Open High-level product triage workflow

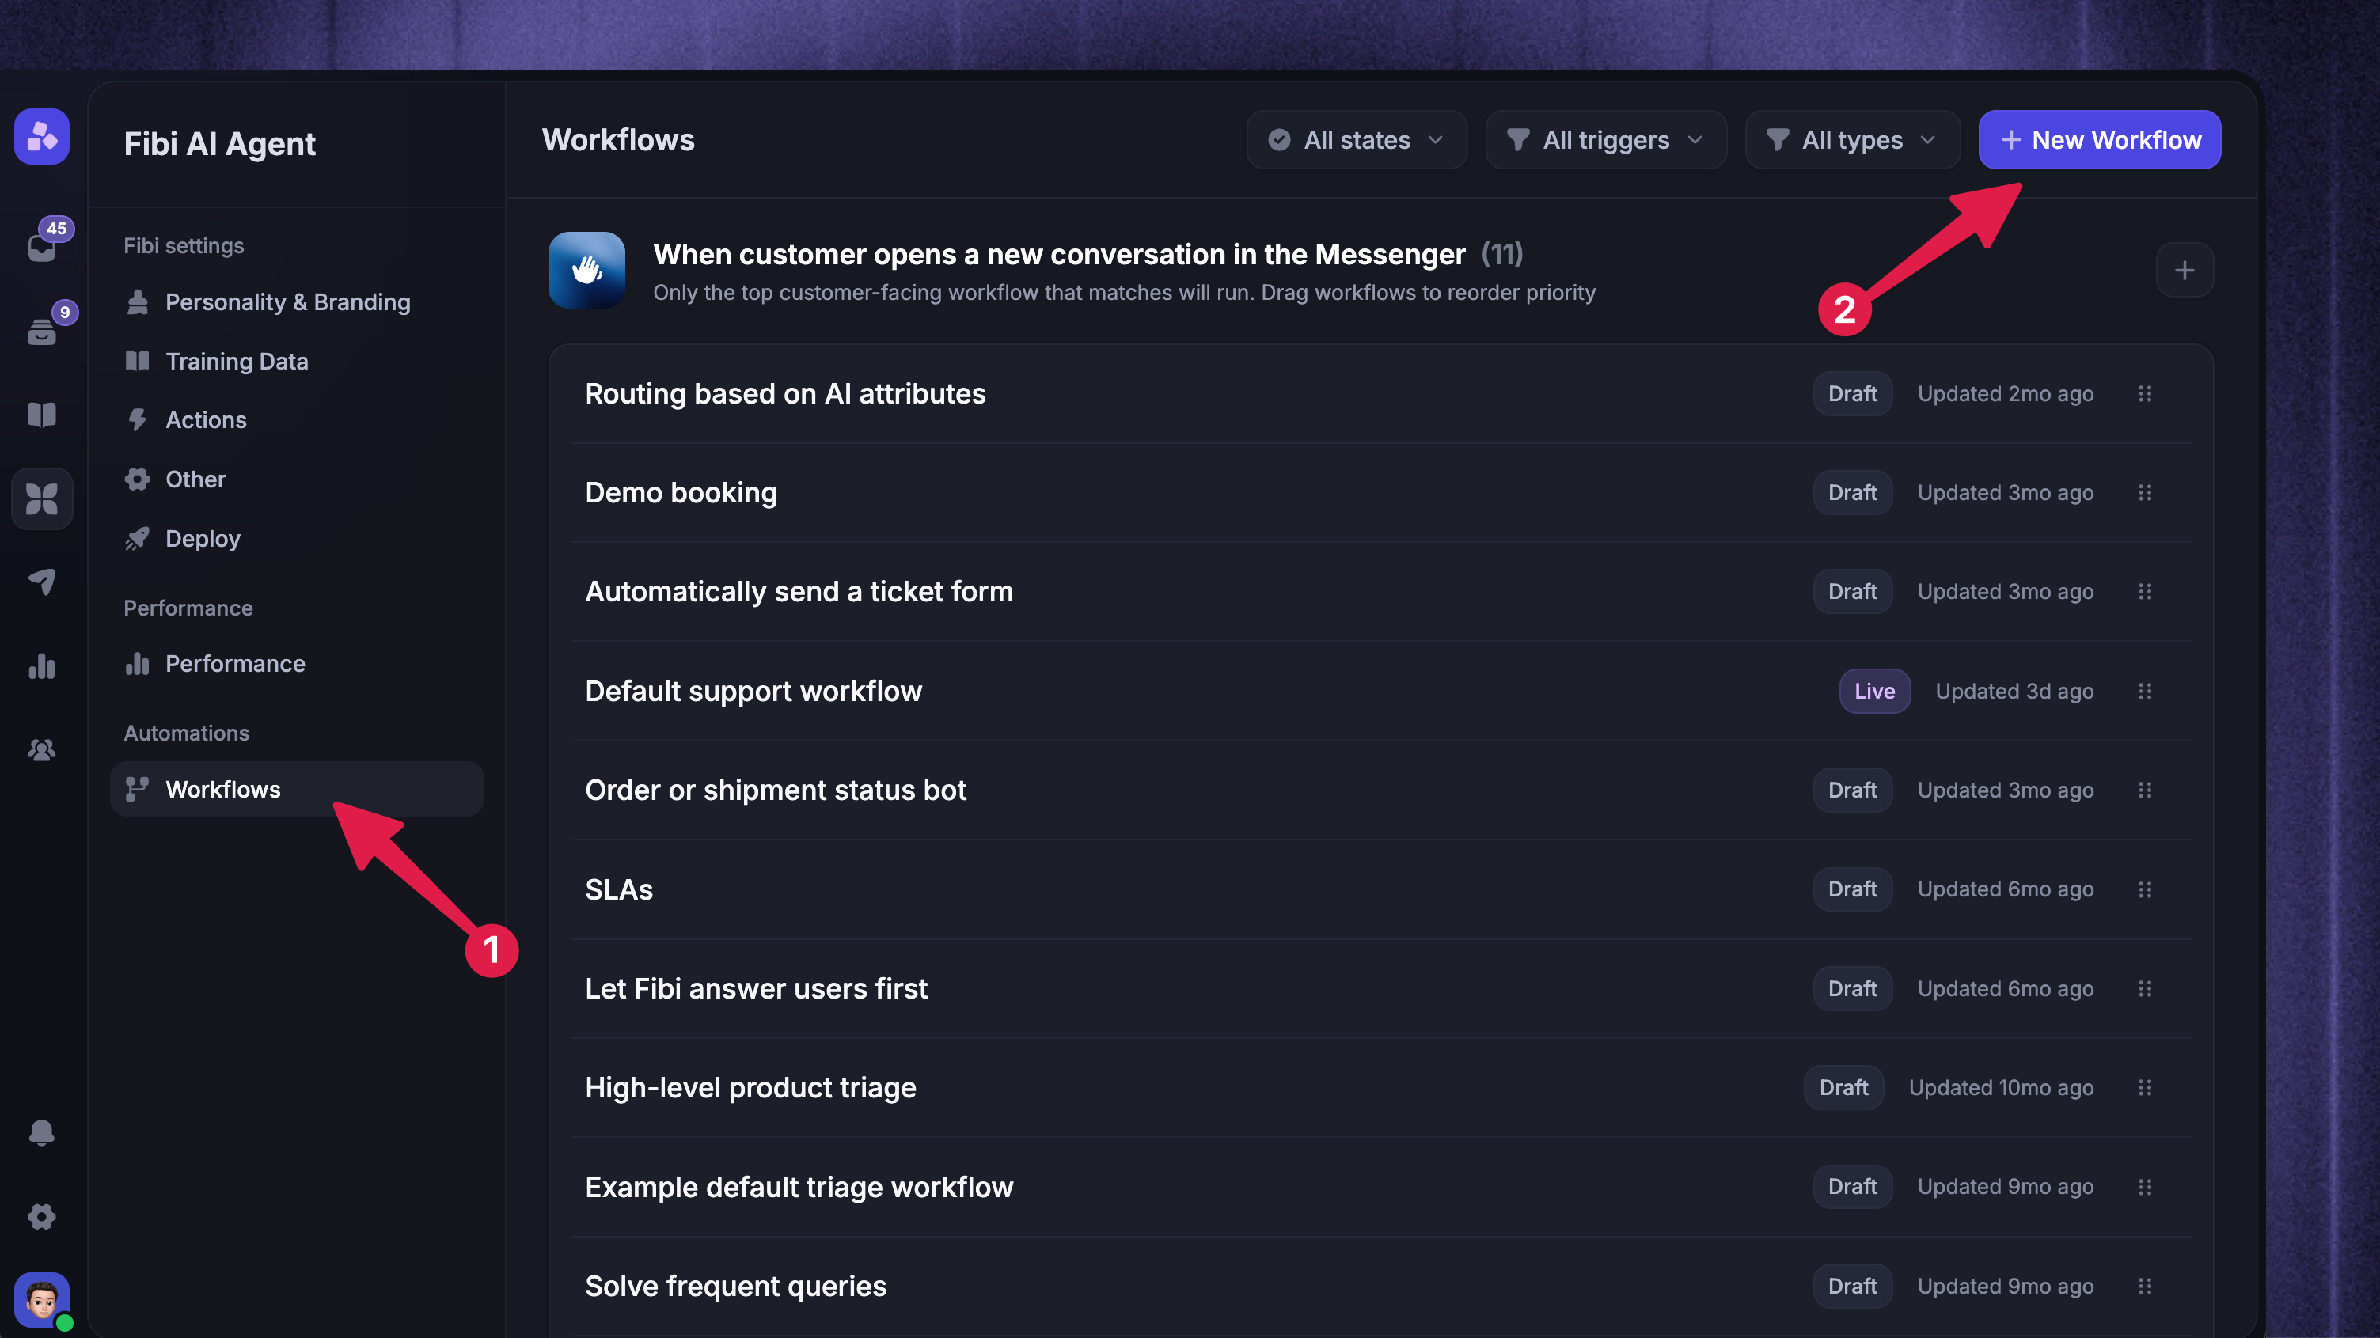coord(1380,1088)
